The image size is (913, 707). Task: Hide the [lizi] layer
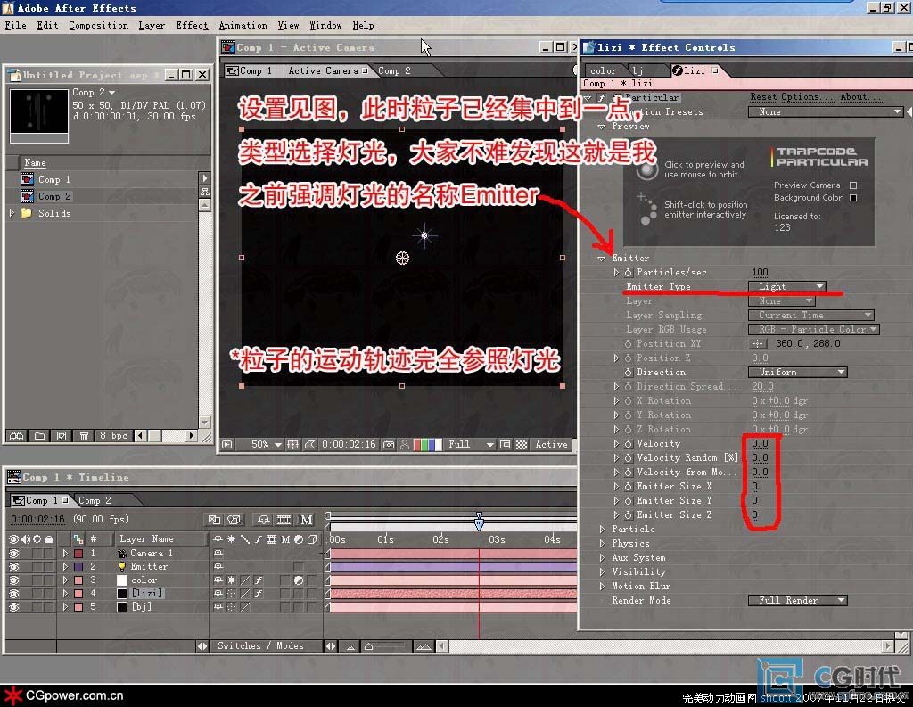pos(14,594)
